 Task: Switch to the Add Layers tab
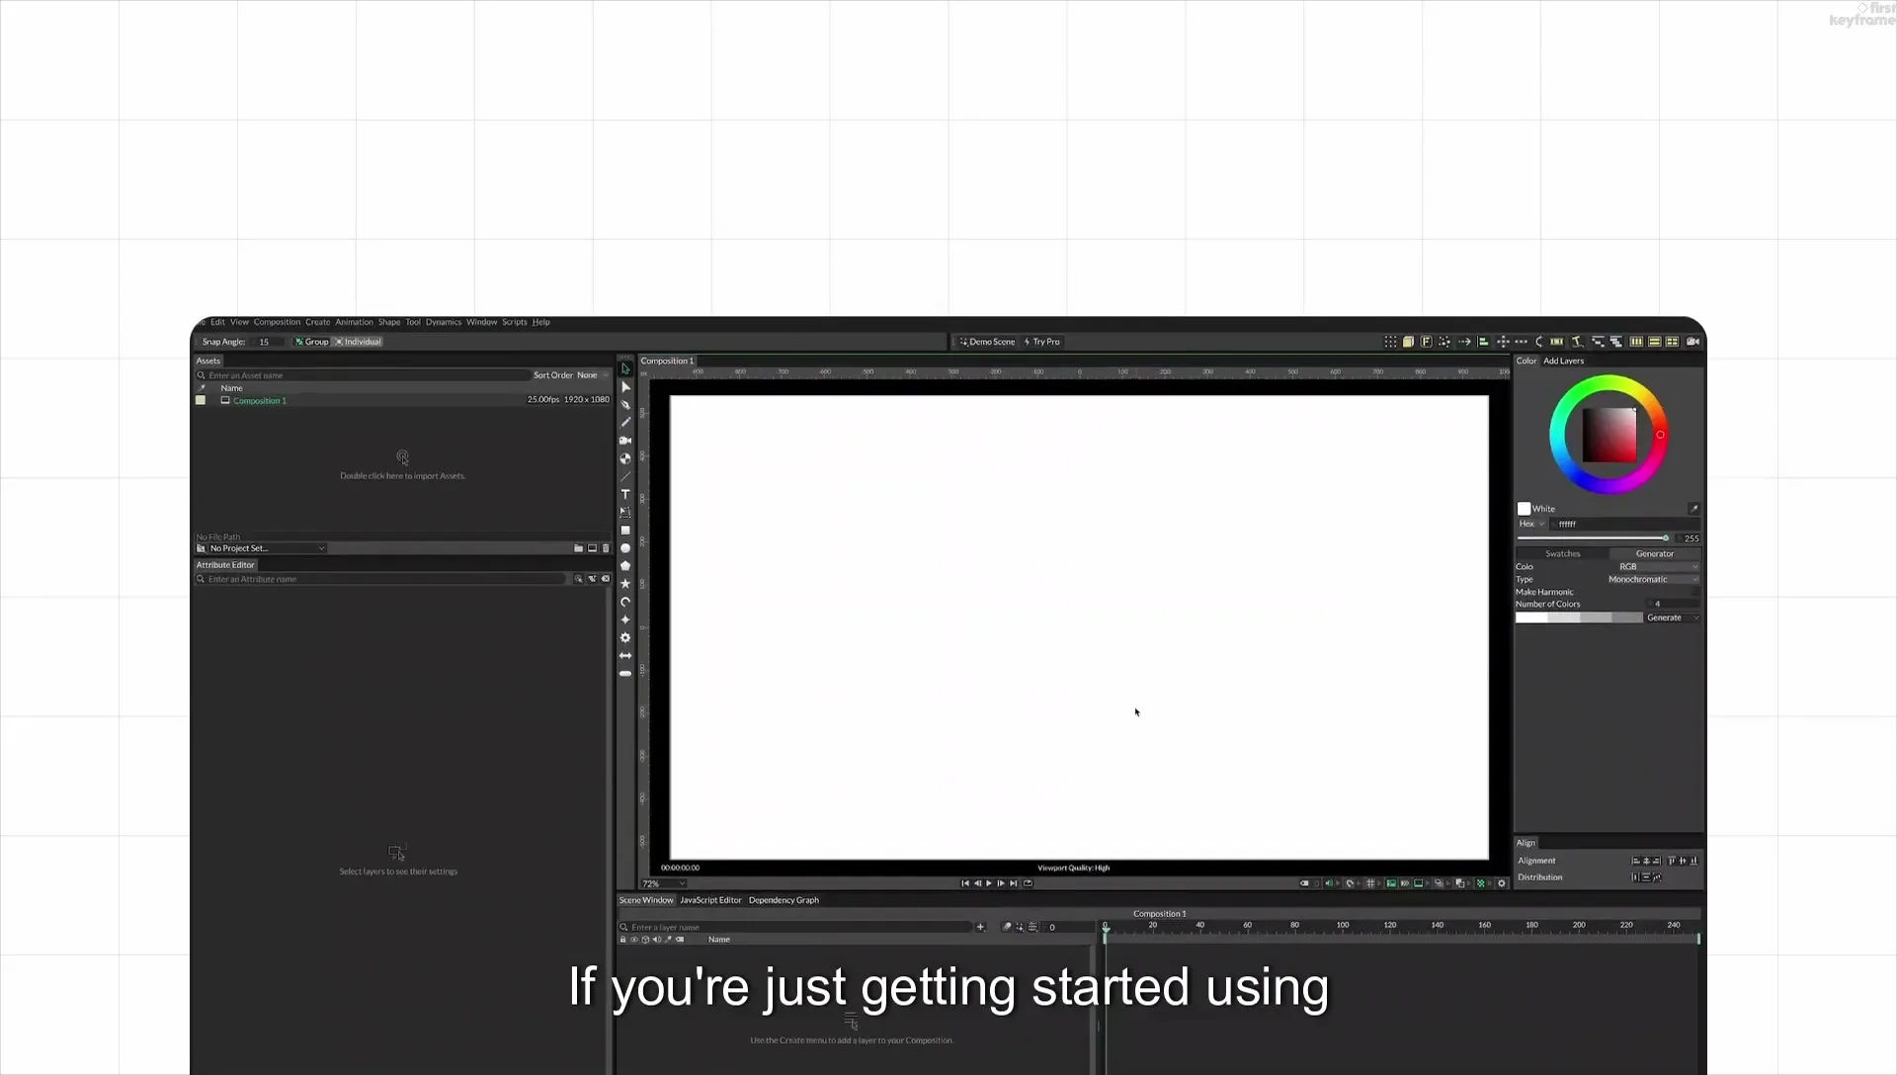pos(1564,361)
